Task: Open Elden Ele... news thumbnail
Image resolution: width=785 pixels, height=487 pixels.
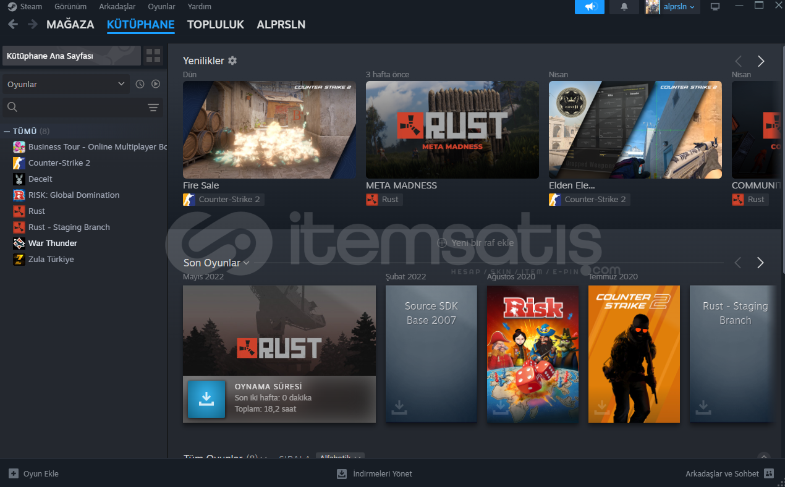Action: tap(635, 130)
